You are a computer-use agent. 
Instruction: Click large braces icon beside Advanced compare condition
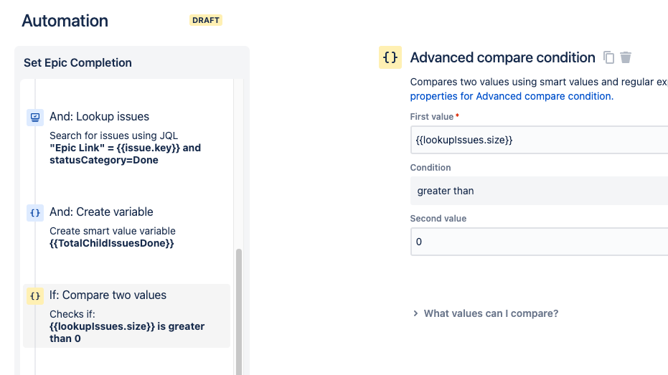(x=390, y=58)
